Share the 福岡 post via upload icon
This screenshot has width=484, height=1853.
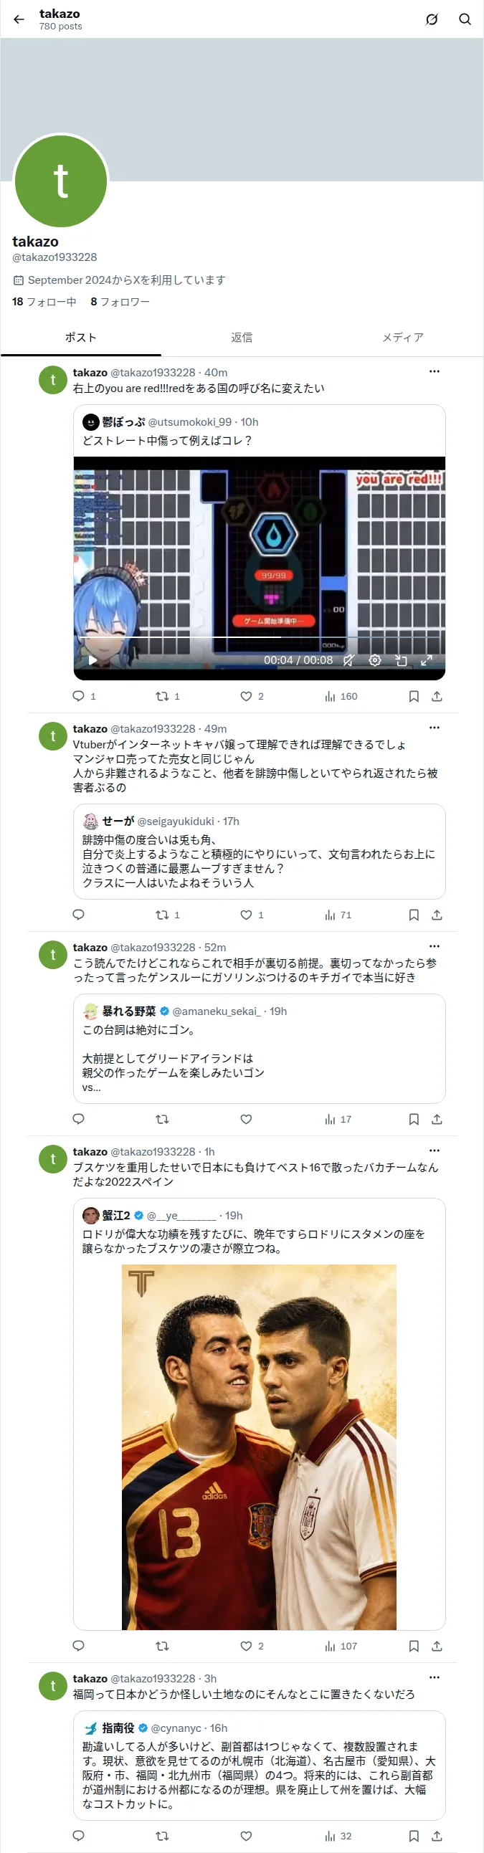[x=437, y=1836]
